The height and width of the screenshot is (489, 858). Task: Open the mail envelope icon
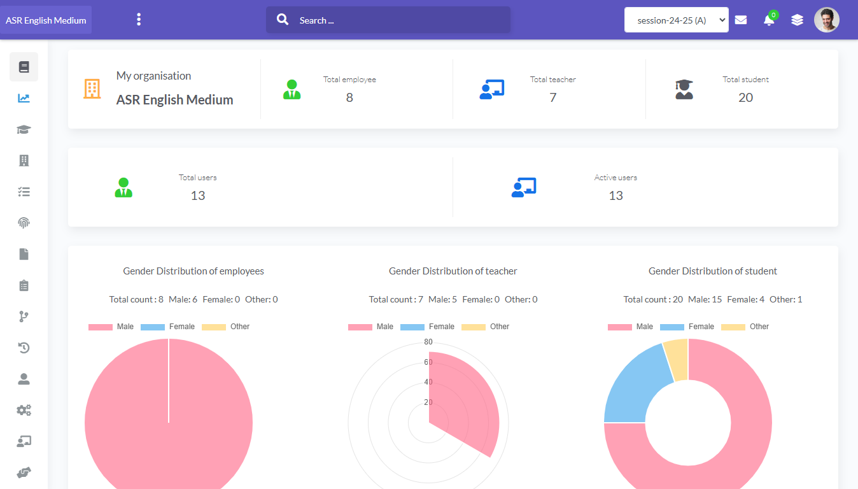tap(741, 20)
